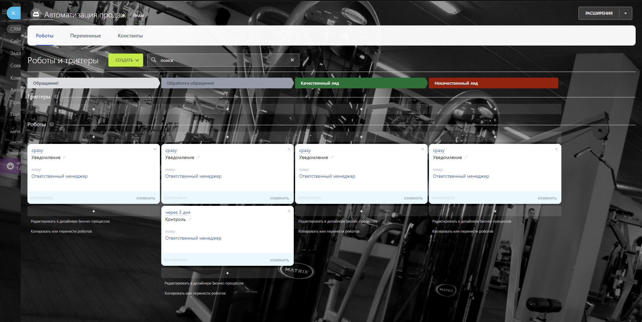Image resolution: width=642 pixels, height=322 pixels.
Task: Switch to the Роботы tab
Action: [44, 36]
